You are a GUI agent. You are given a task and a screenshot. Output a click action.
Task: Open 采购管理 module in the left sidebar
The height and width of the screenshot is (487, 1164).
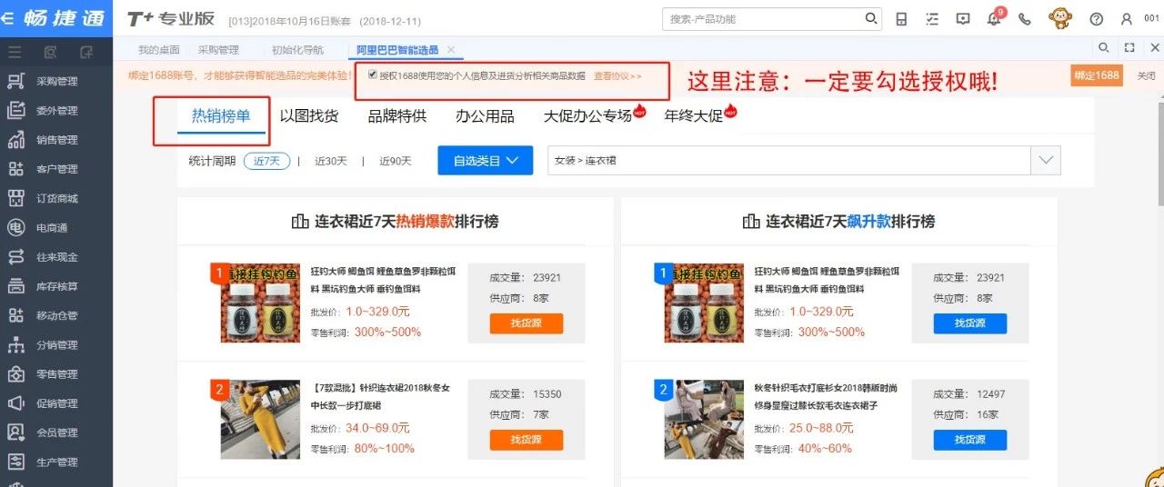pyautogui.click(x=56, y=81)
